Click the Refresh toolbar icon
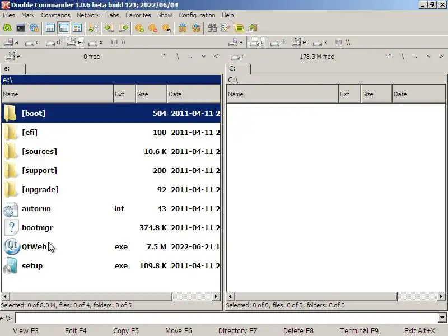 tap(7, 28)
